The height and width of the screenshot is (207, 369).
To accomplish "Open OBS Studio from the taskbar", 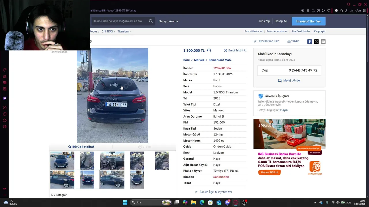I will click(x=244, y=202).
